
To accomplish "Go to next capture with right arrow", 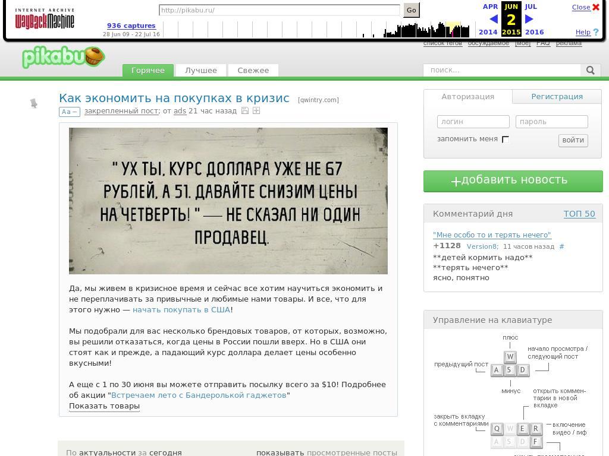I will pos(529,19).
